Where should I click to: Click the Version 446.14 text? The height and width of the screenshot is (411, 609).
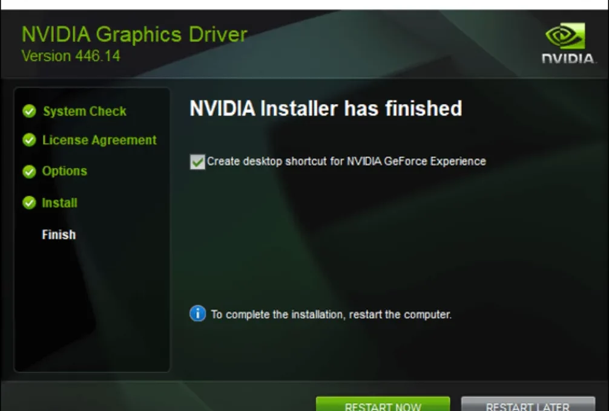click(x=71, y=56)
